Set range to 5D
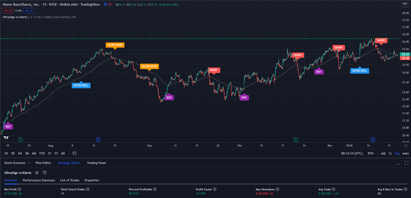The width and height of the screenshot is (411, 198). [13, 153]
